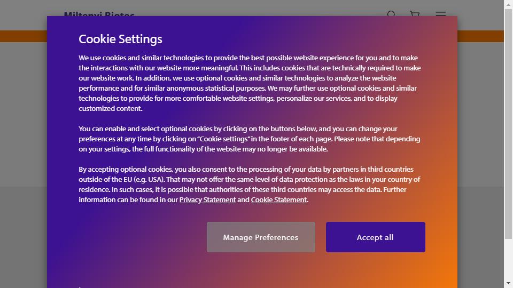Click the paragraph starting "You can enable"
Screen dimensions: 513x288
point(250,139)
